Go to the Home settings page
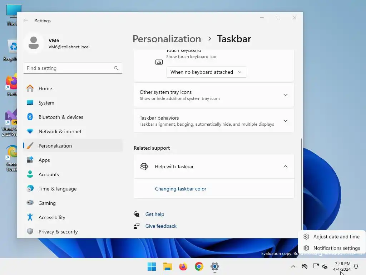The image size is (366, 275). pyautogui.click(x=73, y=88)
